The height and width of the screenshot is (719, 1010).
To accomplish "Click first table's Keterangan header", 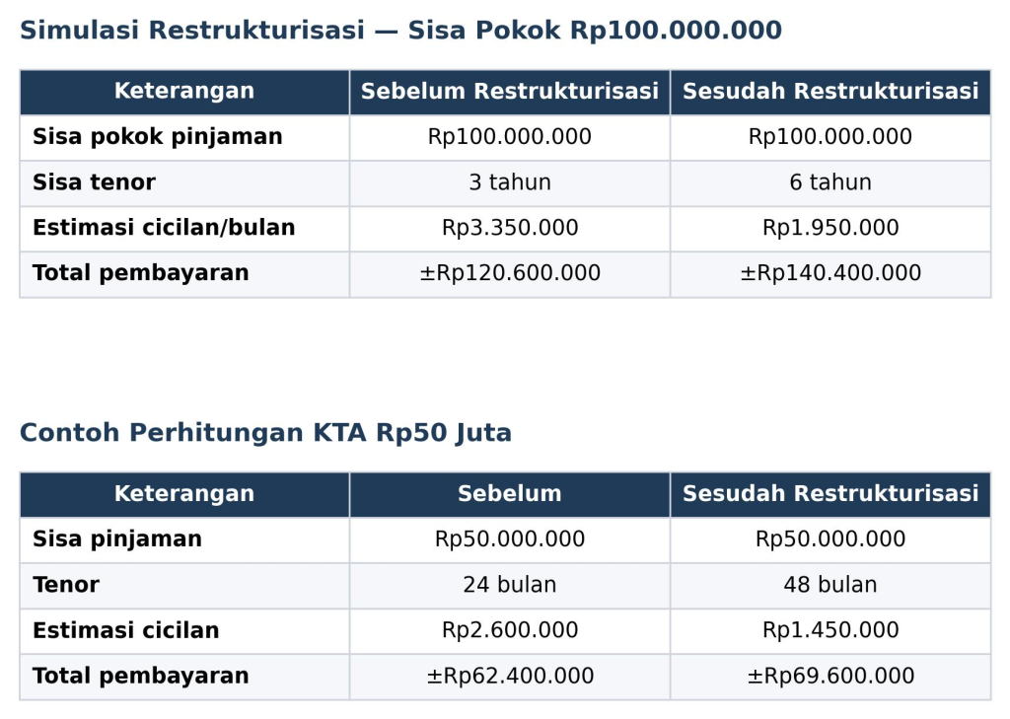I will point(184,92).
